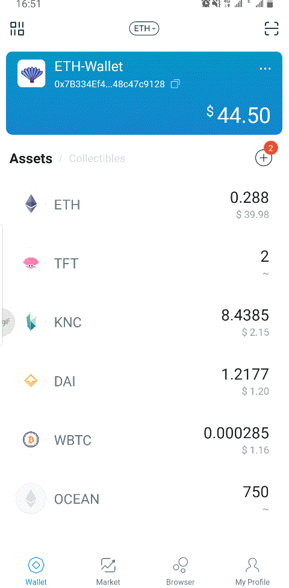The height and width of the screenshot is (588, 289).
Task: Tap the pink TFT token icon
Action: pos(31,263)
